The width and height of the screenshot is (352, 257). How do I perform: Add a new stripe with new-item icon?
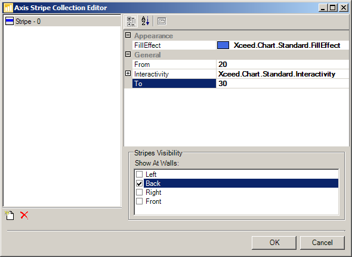click(x=10, y=215)
